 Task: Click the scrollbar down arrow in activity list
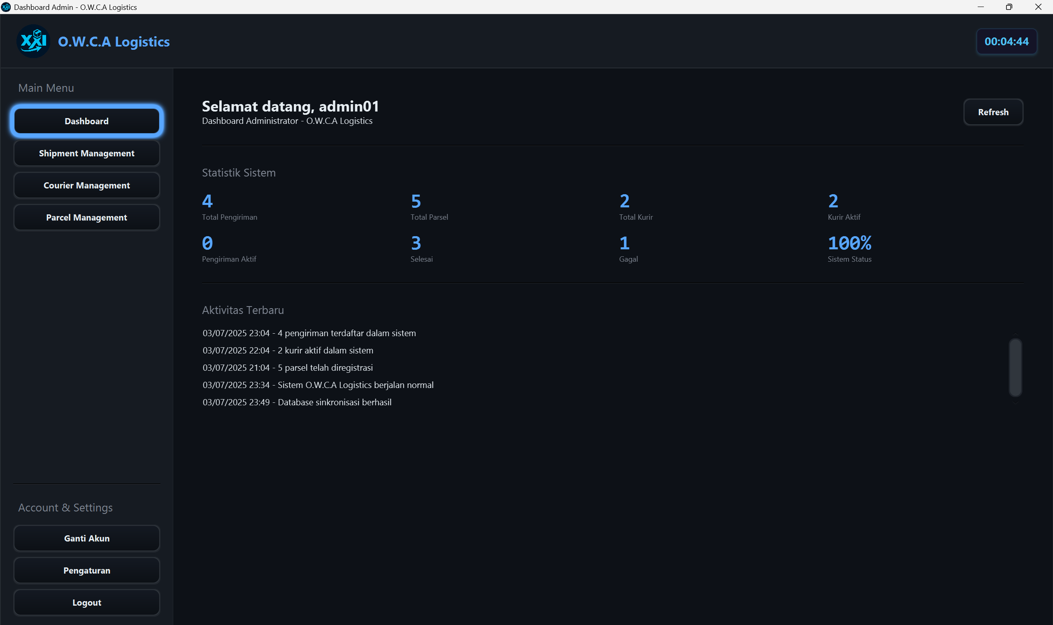pyautogui.click(x=1015, y=402)
